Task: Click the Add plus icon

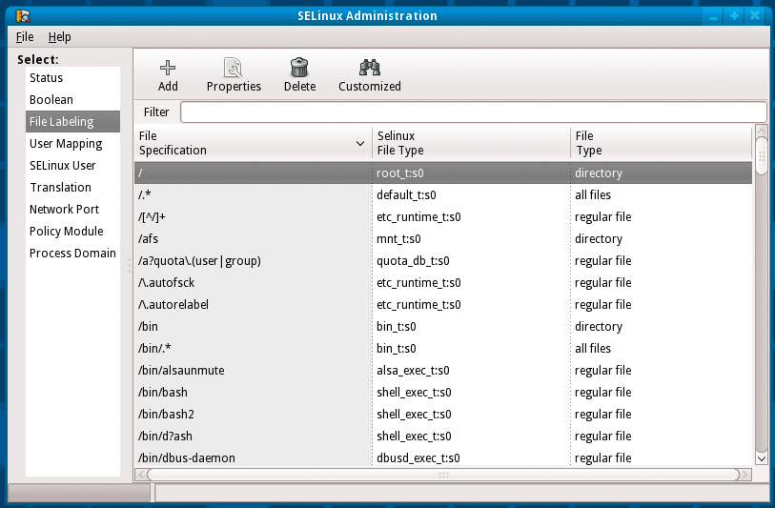Action: 168,68
